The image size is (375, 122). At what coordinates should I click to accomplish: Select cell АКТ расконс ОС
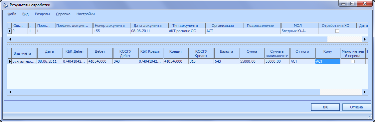pyautogui.click(x=187, y=31)
